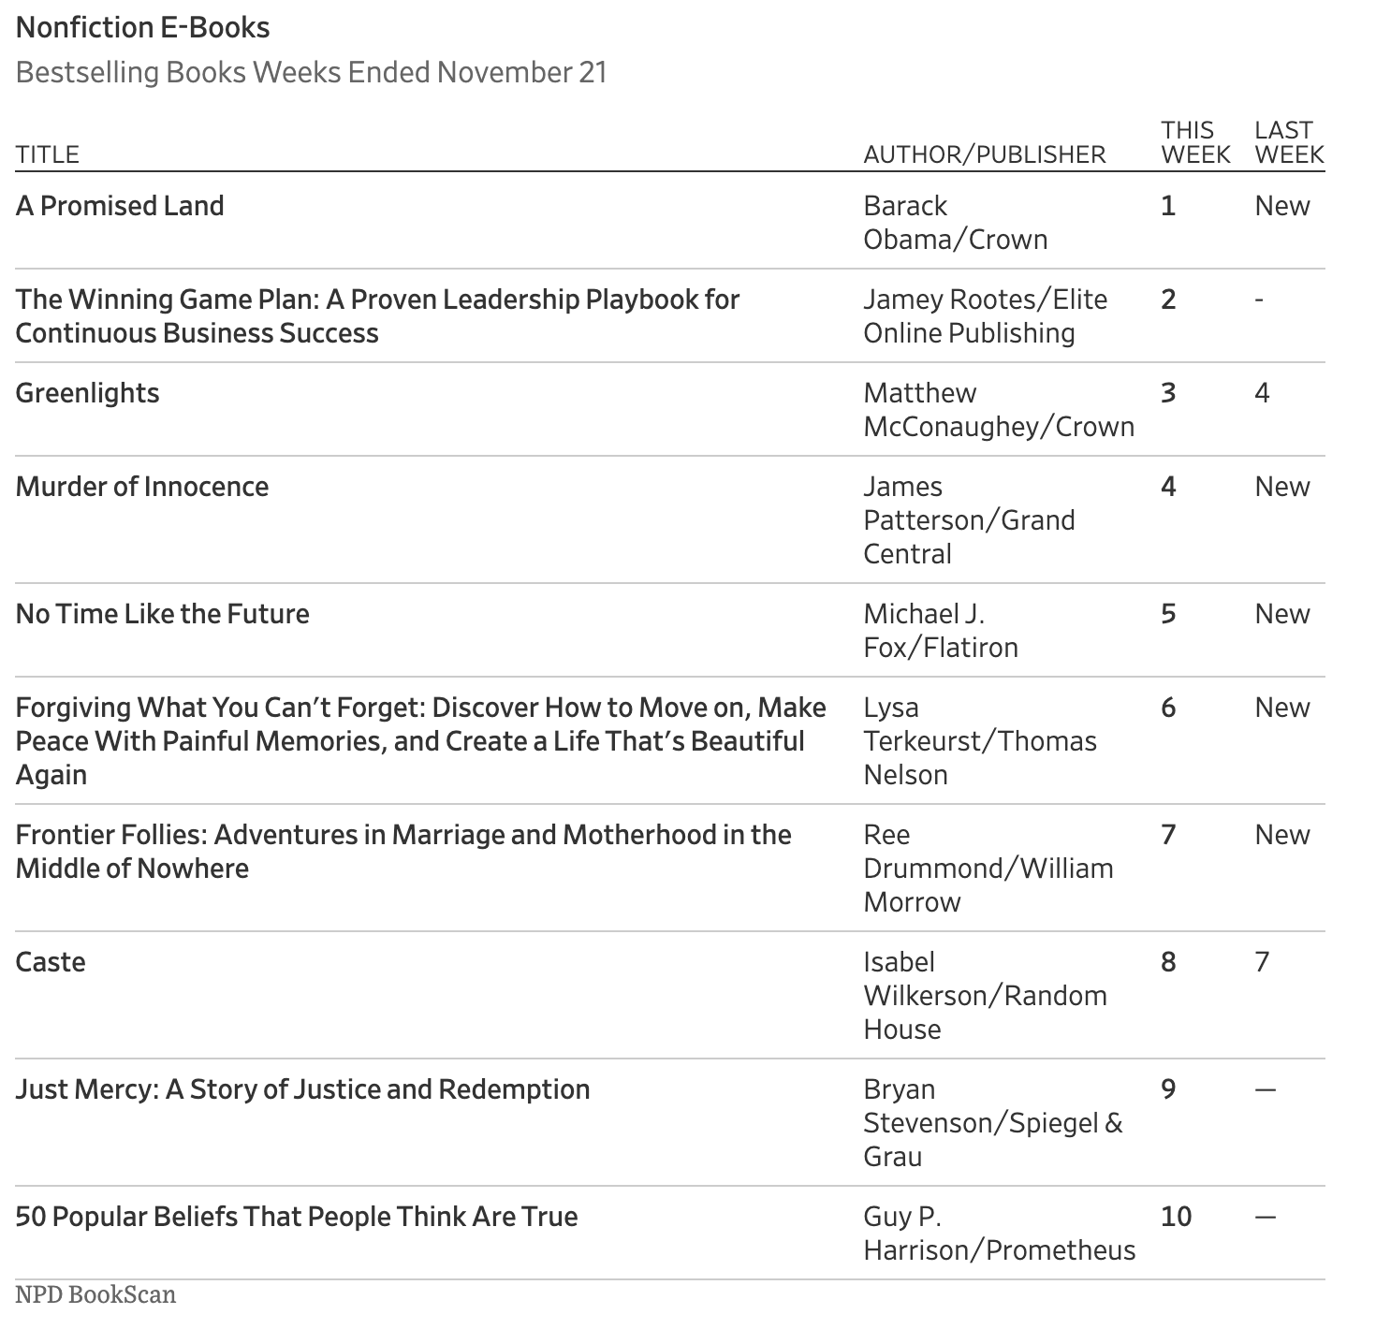Screen dimensions: 1376x1329
Task: Click the 'Nonfiction E-Books' heading
Action: tap(142, 28)
